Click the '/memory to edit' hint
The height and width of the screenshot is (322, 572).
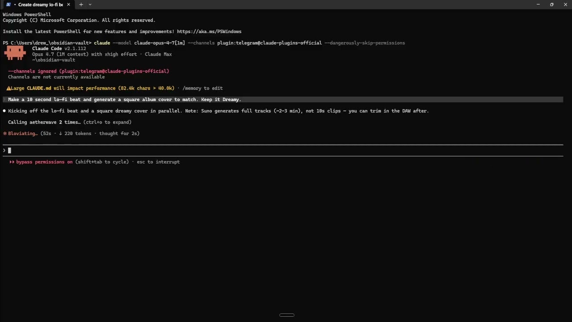tap(202, 88)
